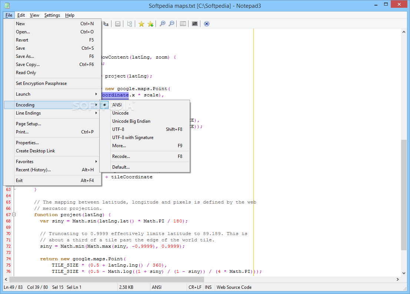Open Properties... menu entry
410x294 pixels.
pos(52,143)
